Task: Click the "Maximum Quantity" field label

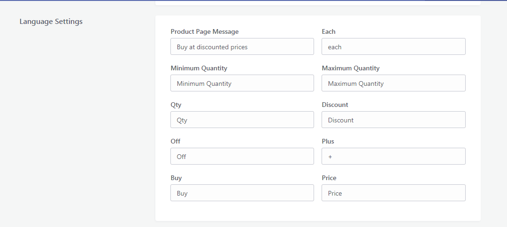Action: pos(351,68)
